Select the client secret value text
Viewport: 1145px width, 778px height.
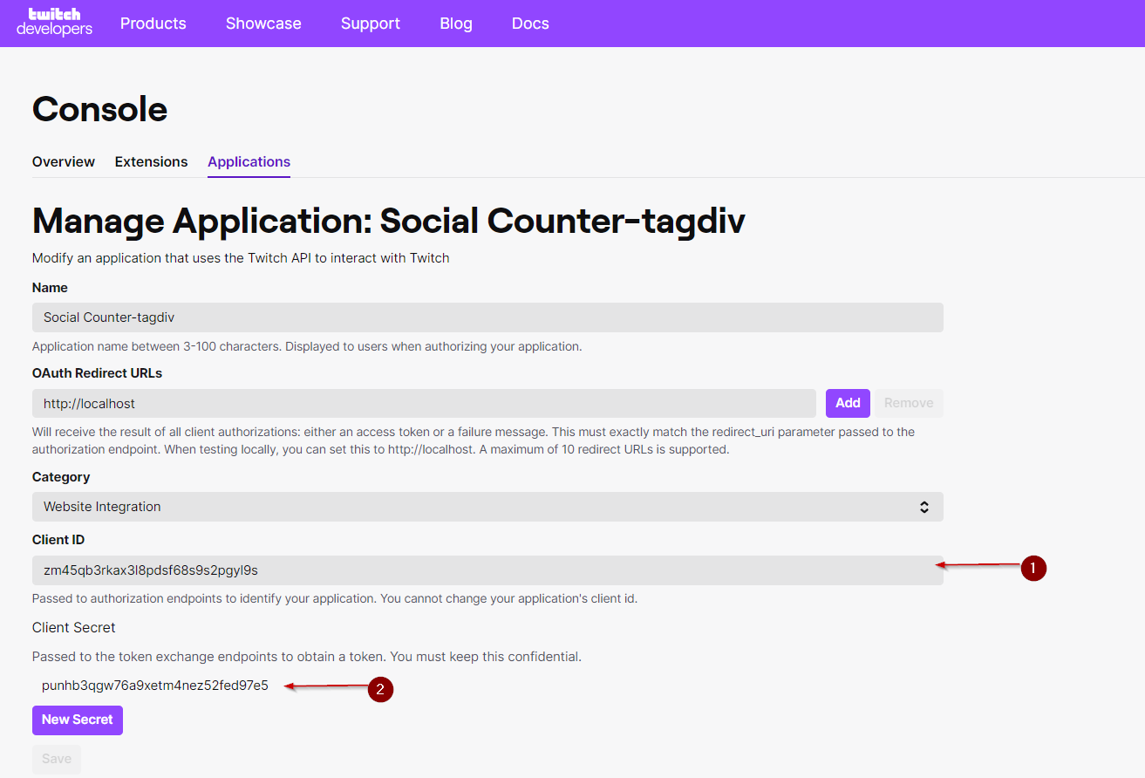[155, 686]
